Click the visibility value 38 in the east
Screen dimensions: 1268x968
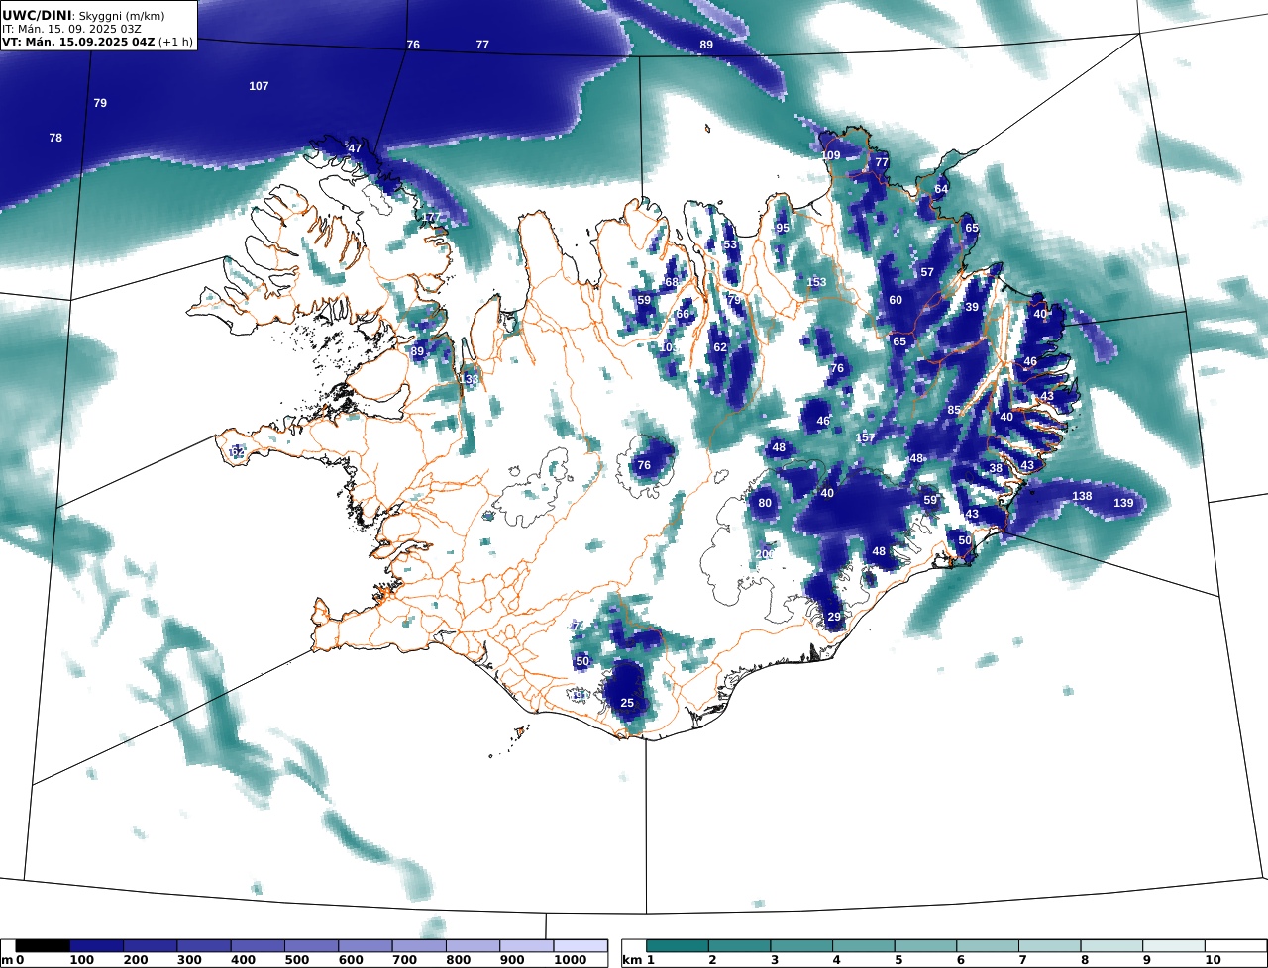coord(996,468)
